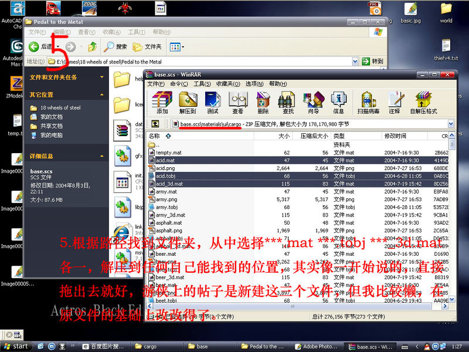469x352 pixels.
Task: Go up one folder level in WinRAR
Action: tap(155, 124)
